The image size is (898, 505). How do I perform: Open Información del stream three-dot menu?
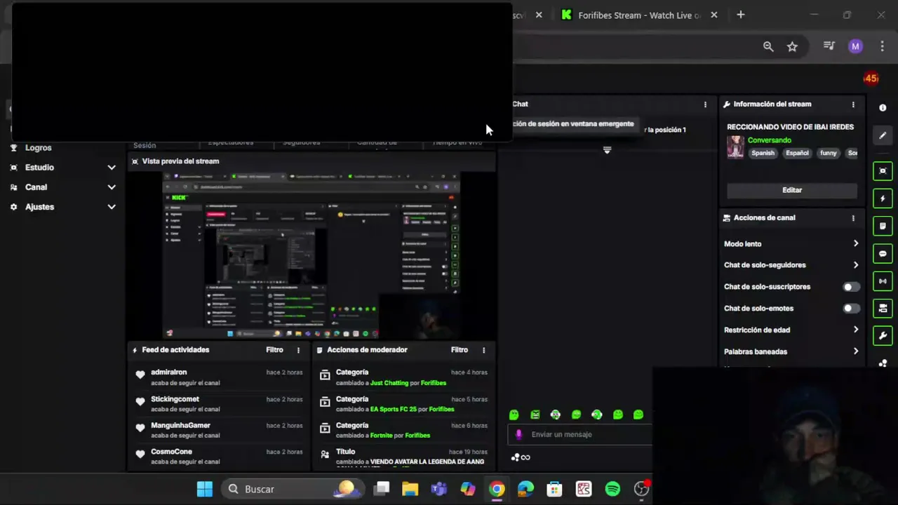coord(853,105)
